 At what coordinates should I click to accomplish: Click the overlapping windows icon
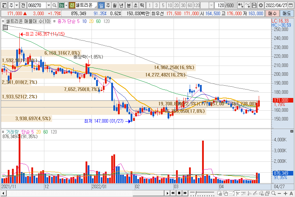click(x=225, y=193)
